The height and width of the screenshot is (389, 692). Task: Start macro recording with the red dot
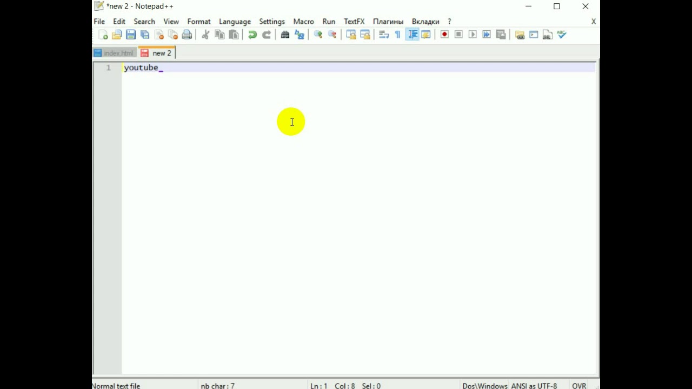click(444, 35)
